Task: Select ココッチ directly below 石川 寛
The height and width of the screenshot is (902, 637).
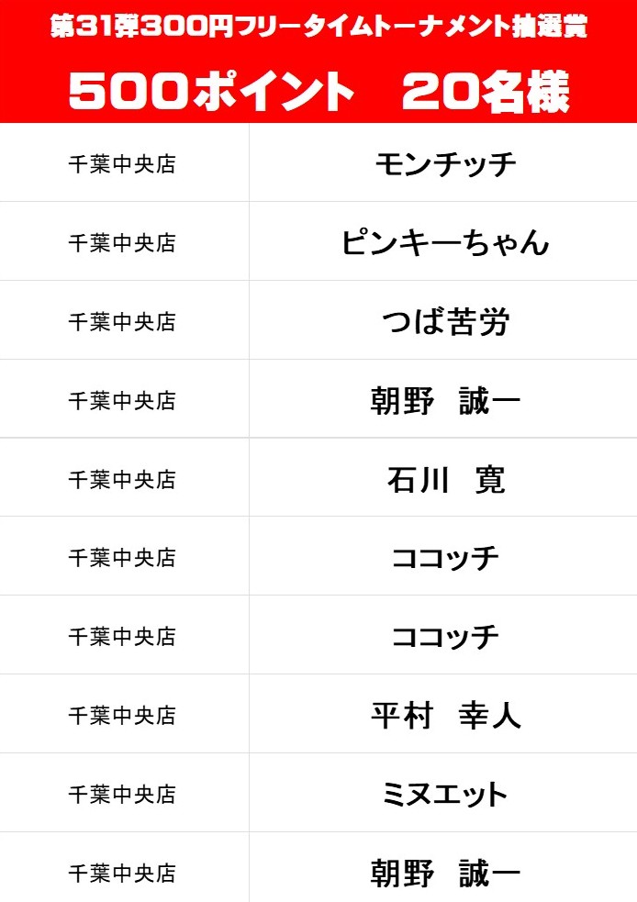Action: point(445,558)
